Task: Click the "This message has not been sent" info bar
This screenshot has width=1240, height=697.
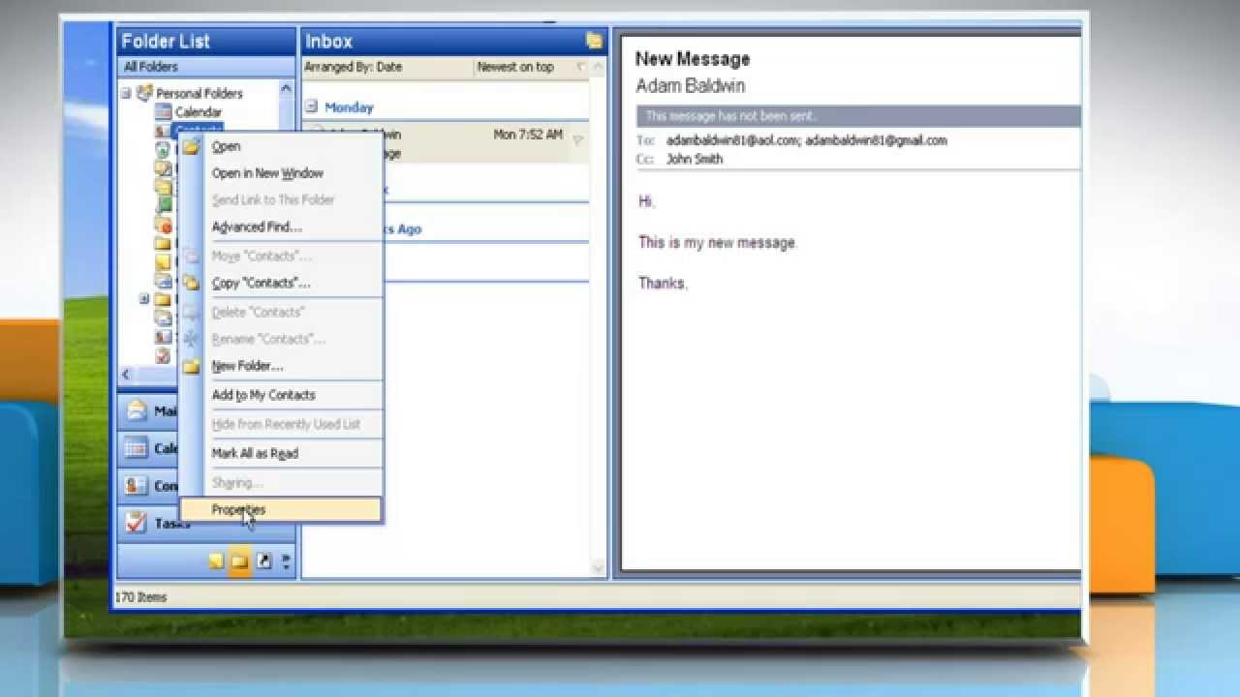Action: (858, 116)
